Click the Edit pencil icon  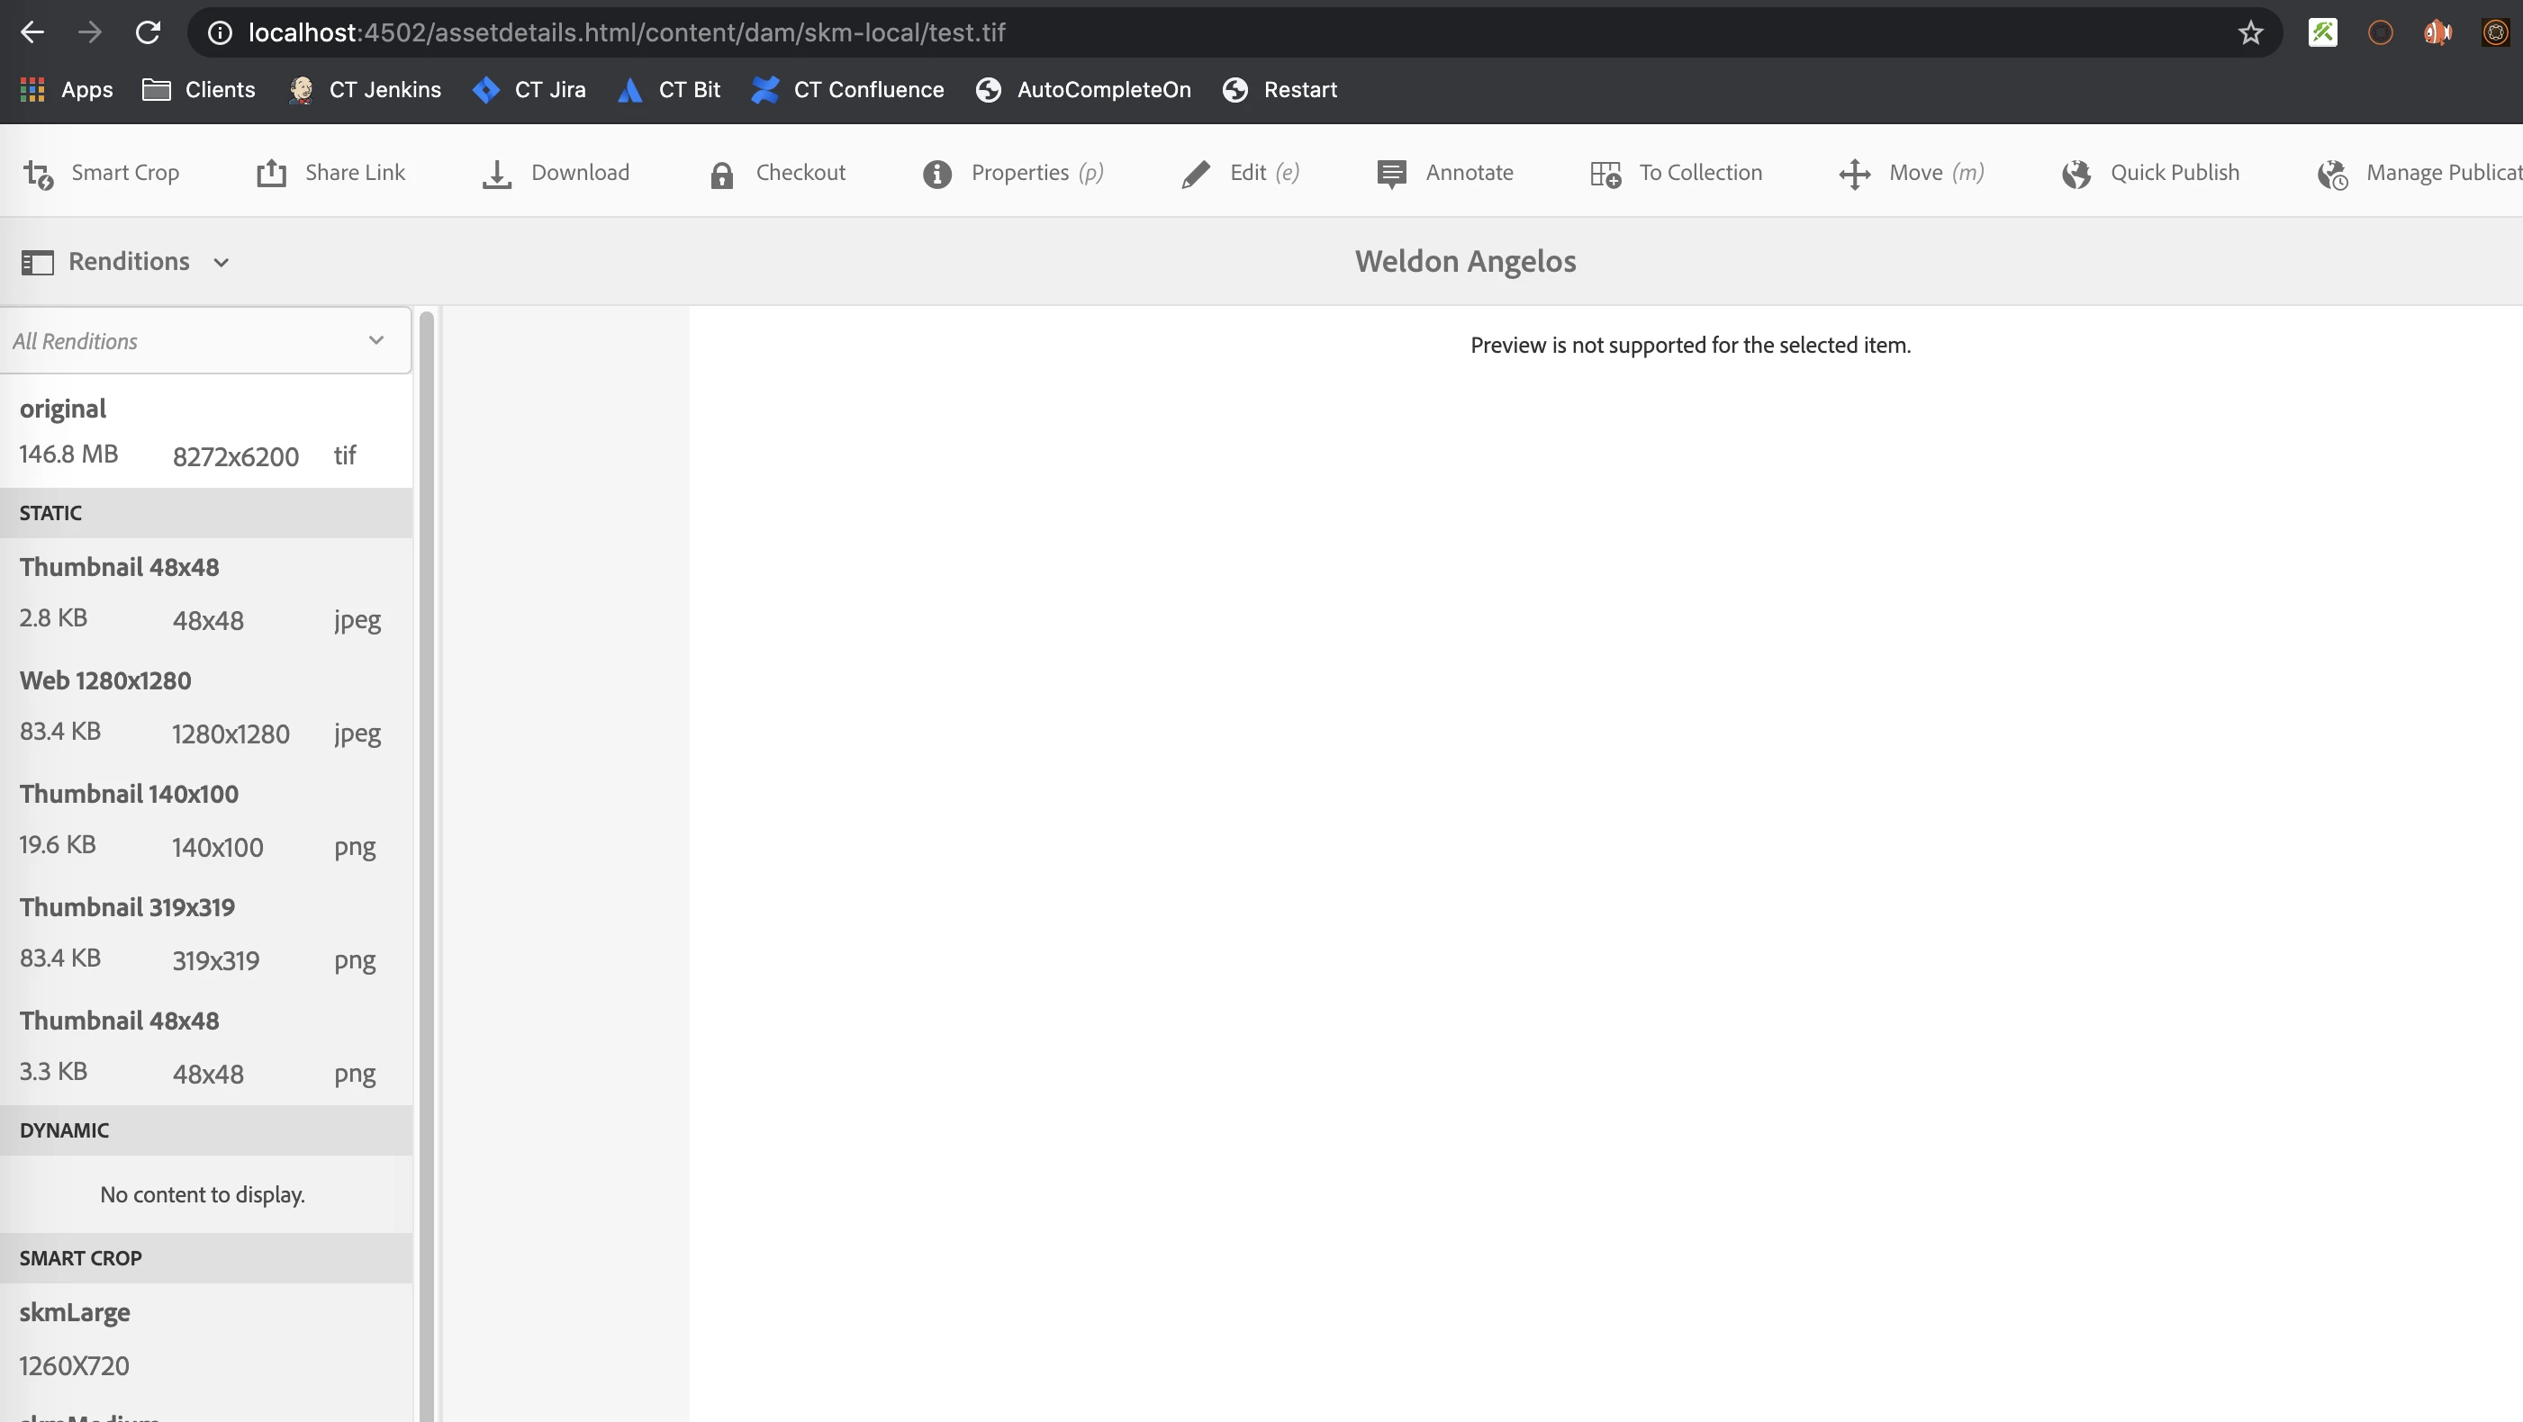pyautogui.click(x=1195, y=175)
